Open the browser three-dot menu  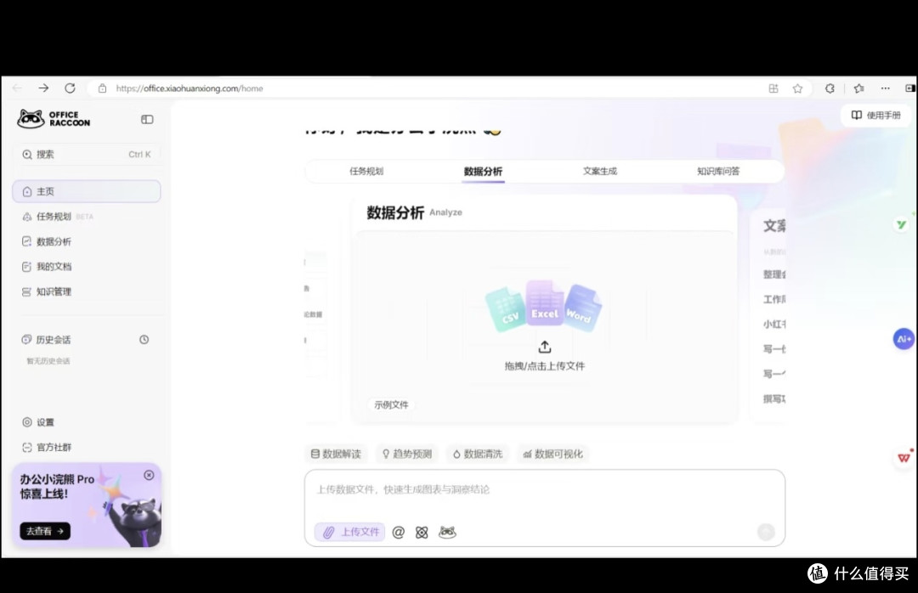[885, 88]
